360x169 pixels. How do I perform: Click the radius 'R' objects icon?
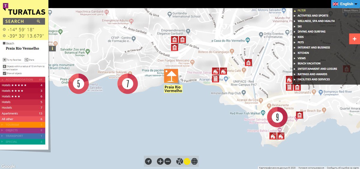tap(4, 66)
